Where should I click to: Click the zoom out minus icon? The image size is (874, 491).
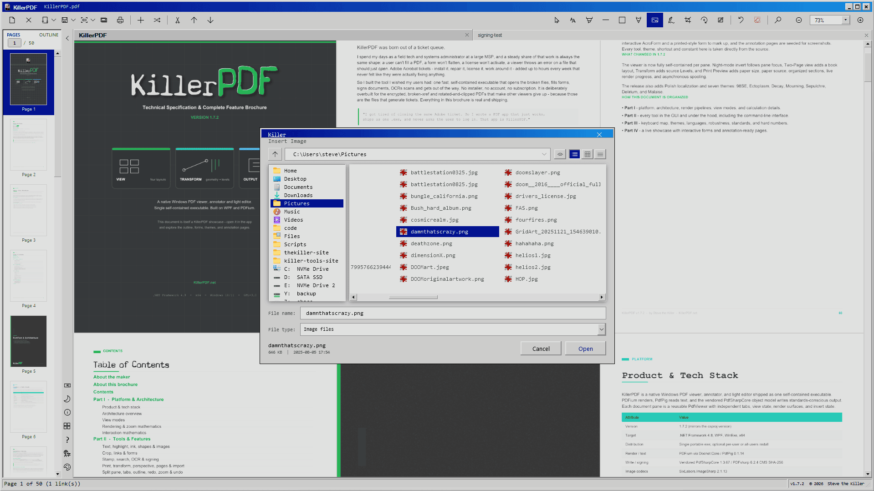click(799, 20)
